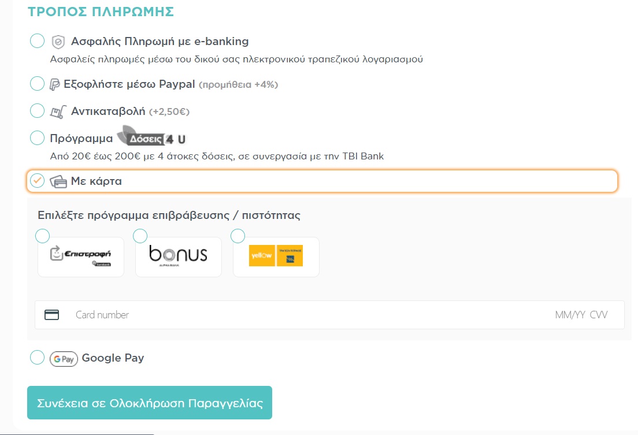Image resolution: width=638 pixels, height=435 pixels.
Task: Select Paypal payment radio button
Action: pos(37,83)
